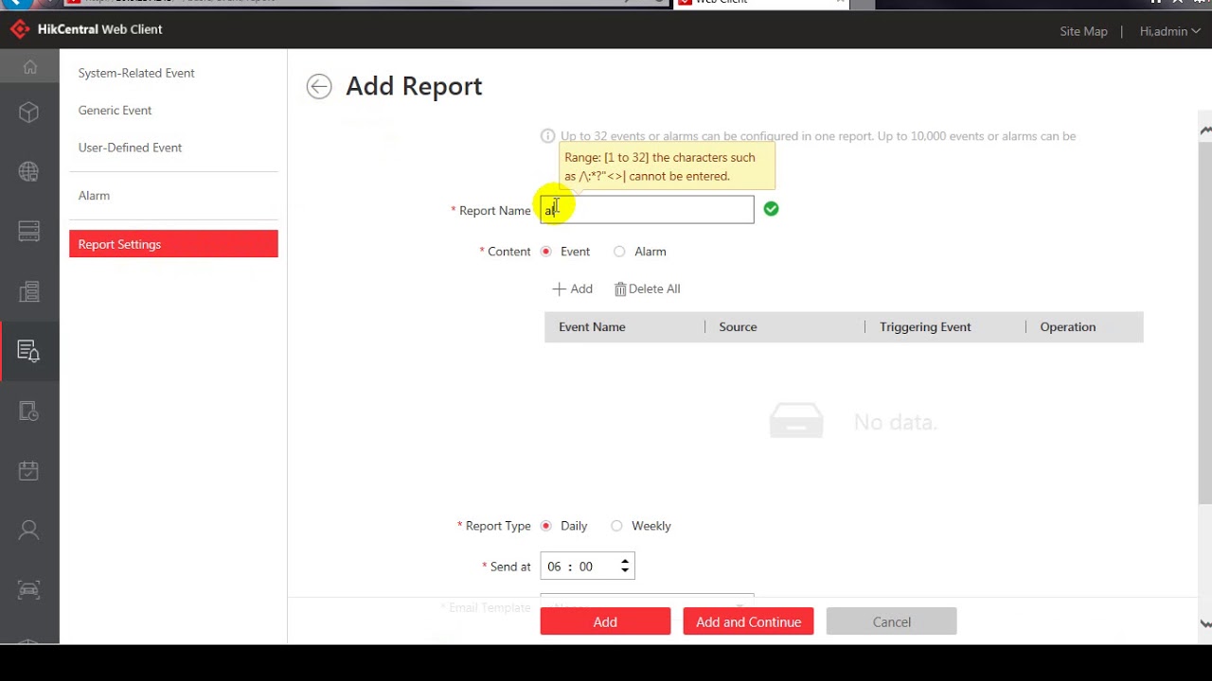Select the Alarm content radio button
Viewport: 1212px width, 681px height.
619,252
